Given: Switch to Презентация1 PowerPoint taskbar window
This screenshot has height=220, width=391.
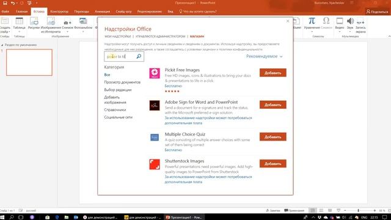Looking at the screenshot, I should [184, 218].
